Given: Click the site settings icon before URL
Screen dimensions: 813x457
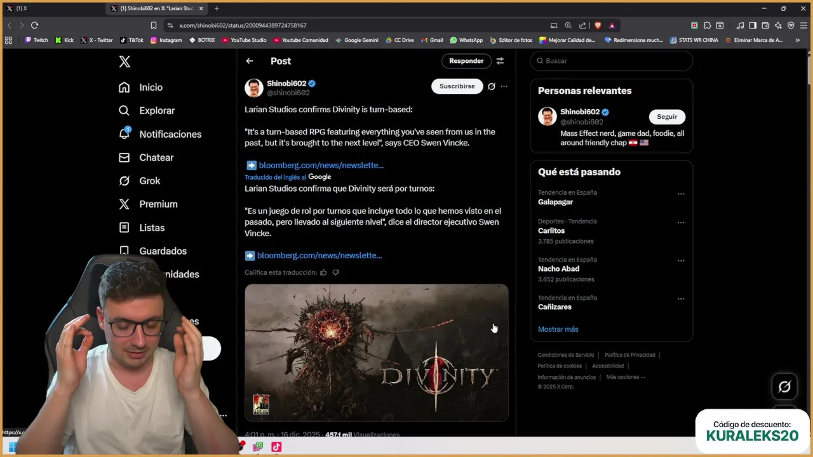Looking at the screenshot, I should (x=170, y=25).
